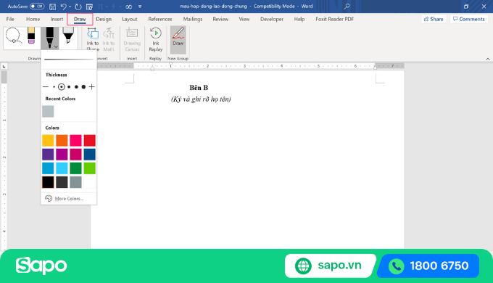Pick the sky light blue swatch
This screenshot has width=493, height=283.
(62, 168)
